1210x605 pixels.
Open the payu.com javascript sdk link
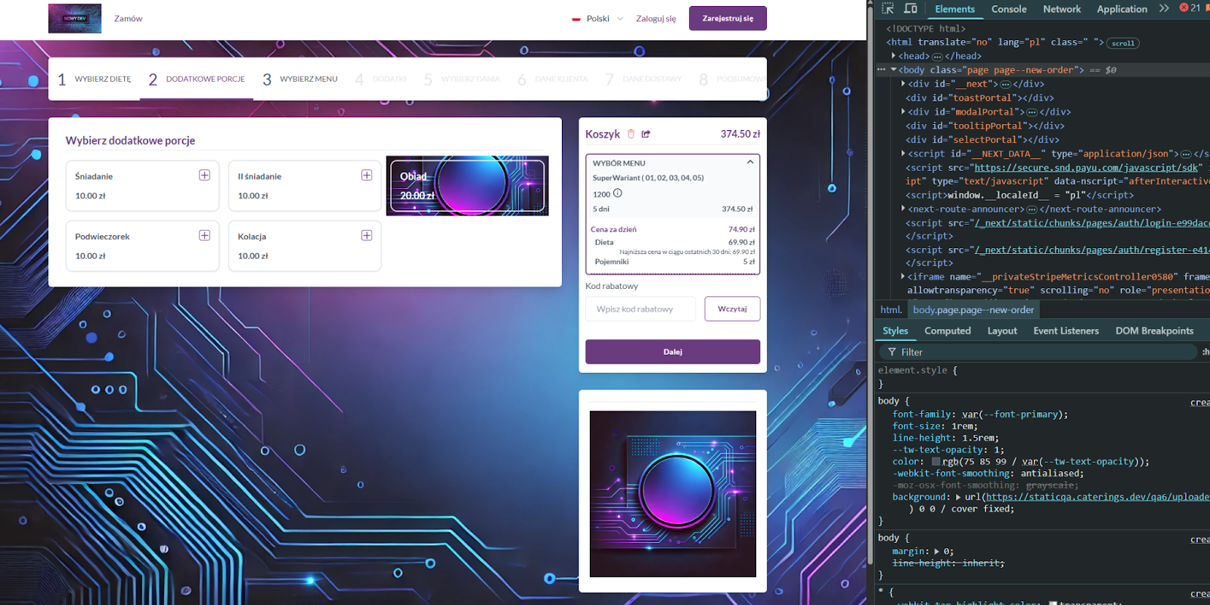coord(1087,168)
